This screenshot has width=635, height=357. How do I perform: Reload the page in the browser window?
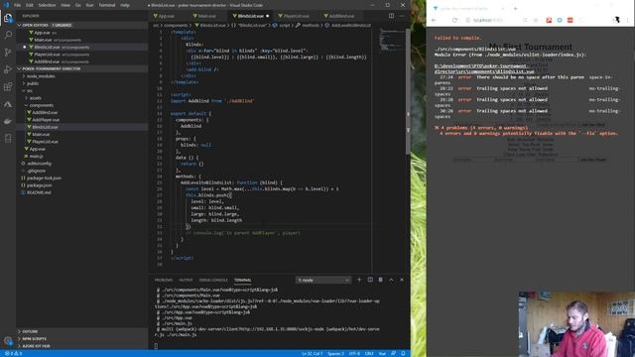coord(454,20)
